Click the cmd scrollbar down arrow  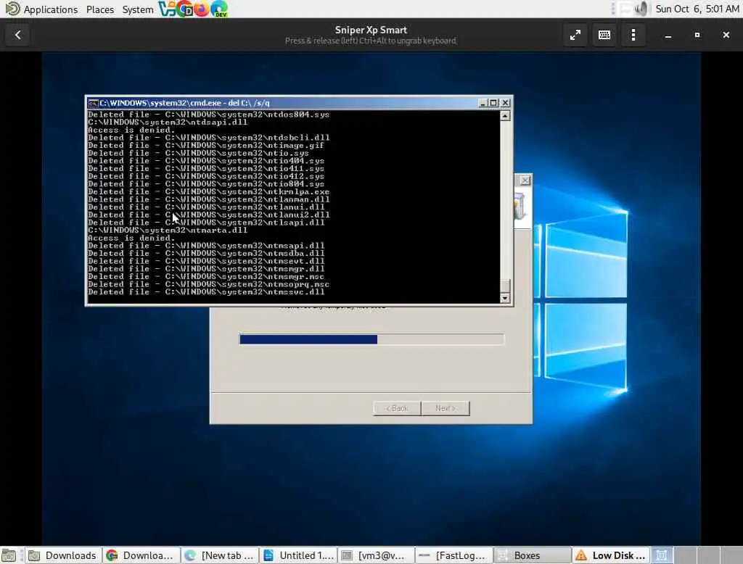505,298
